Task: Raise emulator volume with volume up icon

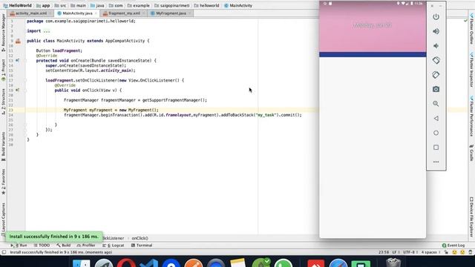Action: click(436, 31)
